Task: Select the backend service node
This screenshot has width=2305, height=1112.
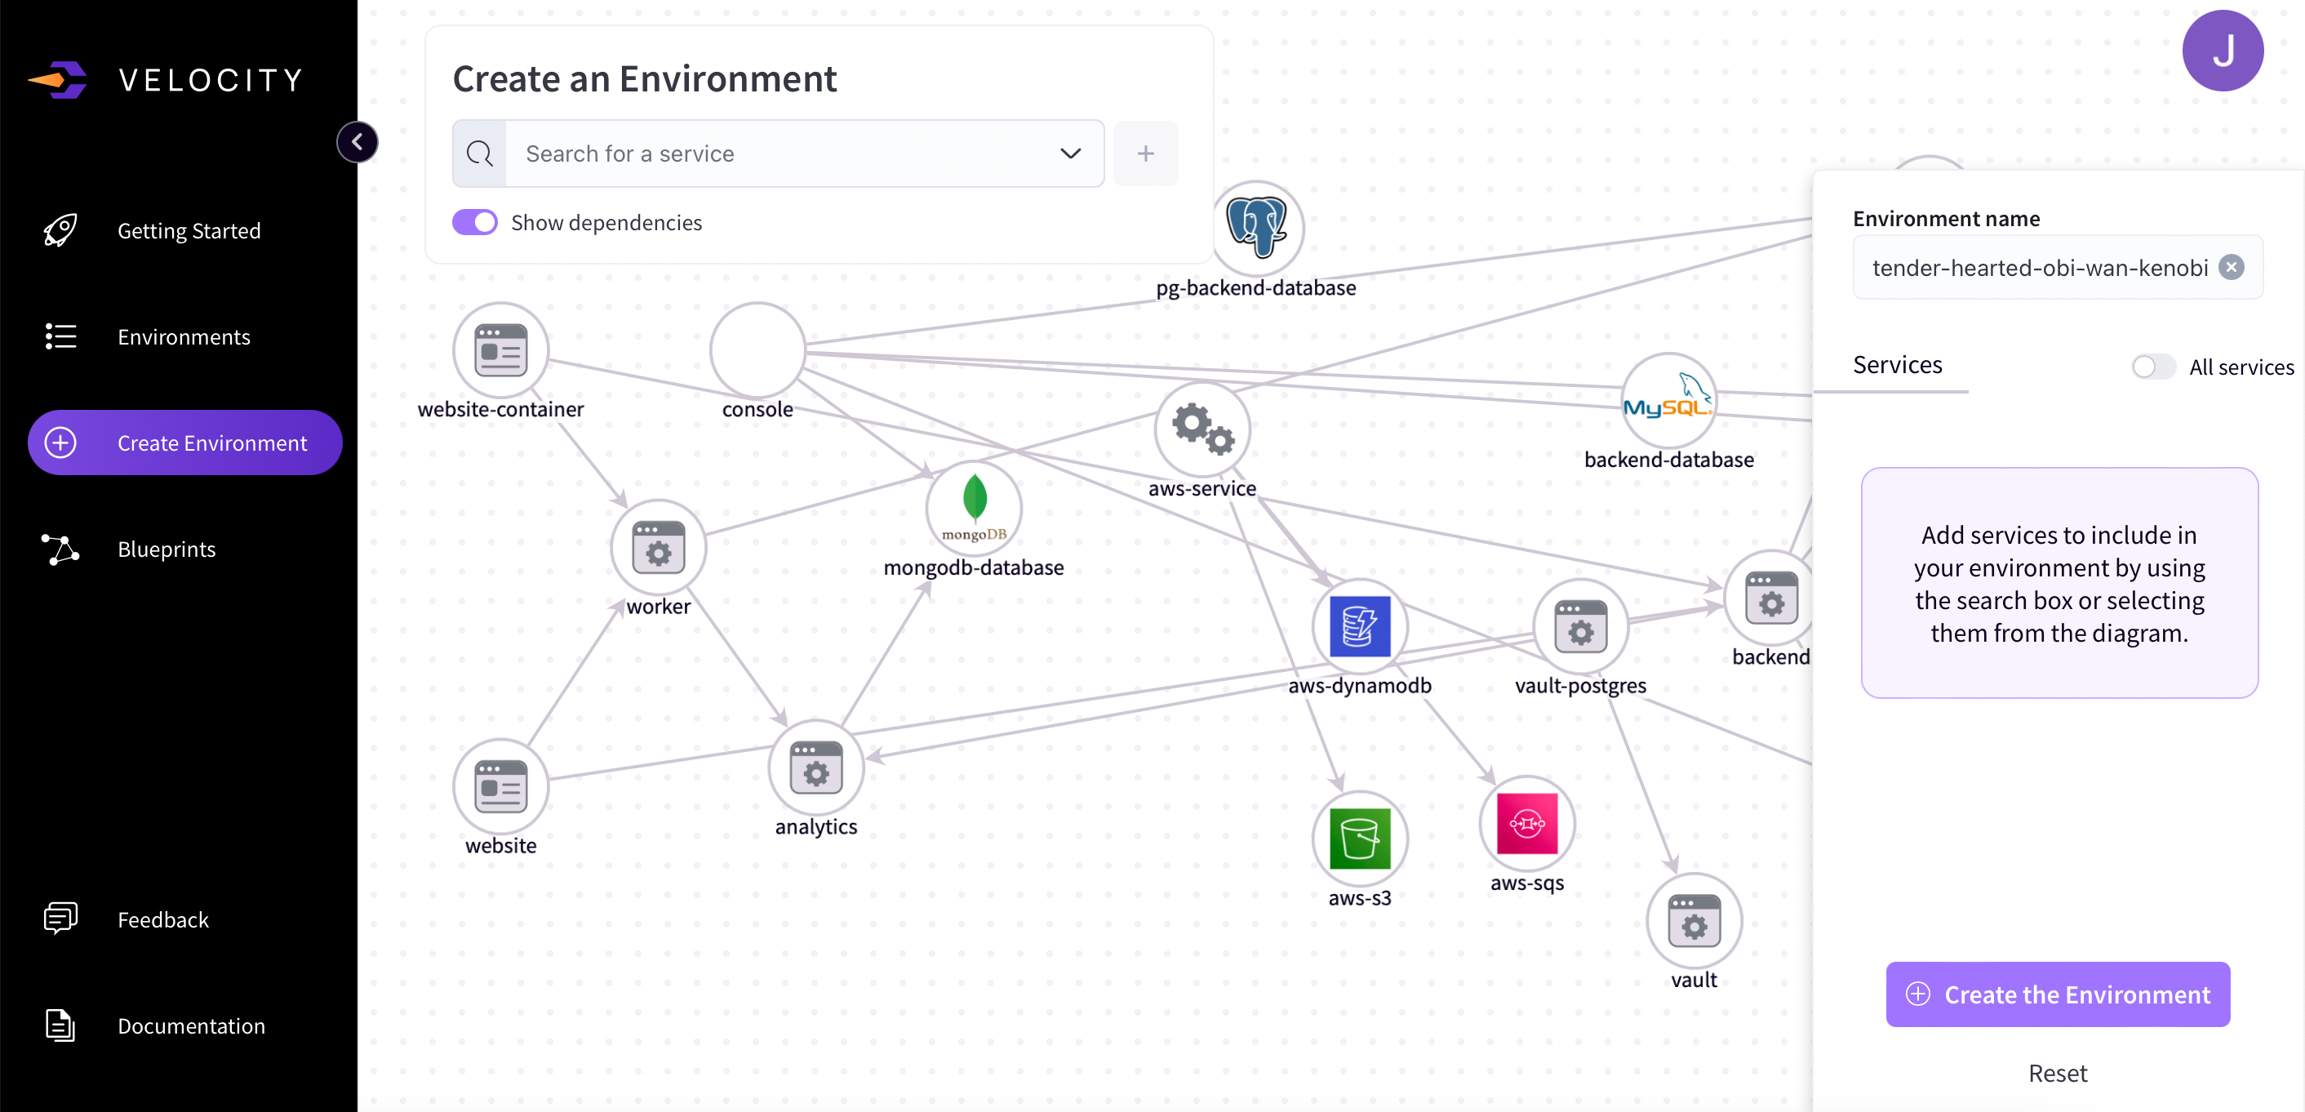Action: click(1771, 596)
